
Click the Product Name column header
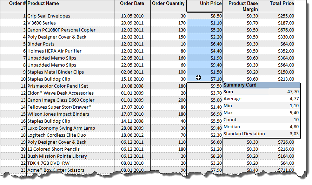70,6
